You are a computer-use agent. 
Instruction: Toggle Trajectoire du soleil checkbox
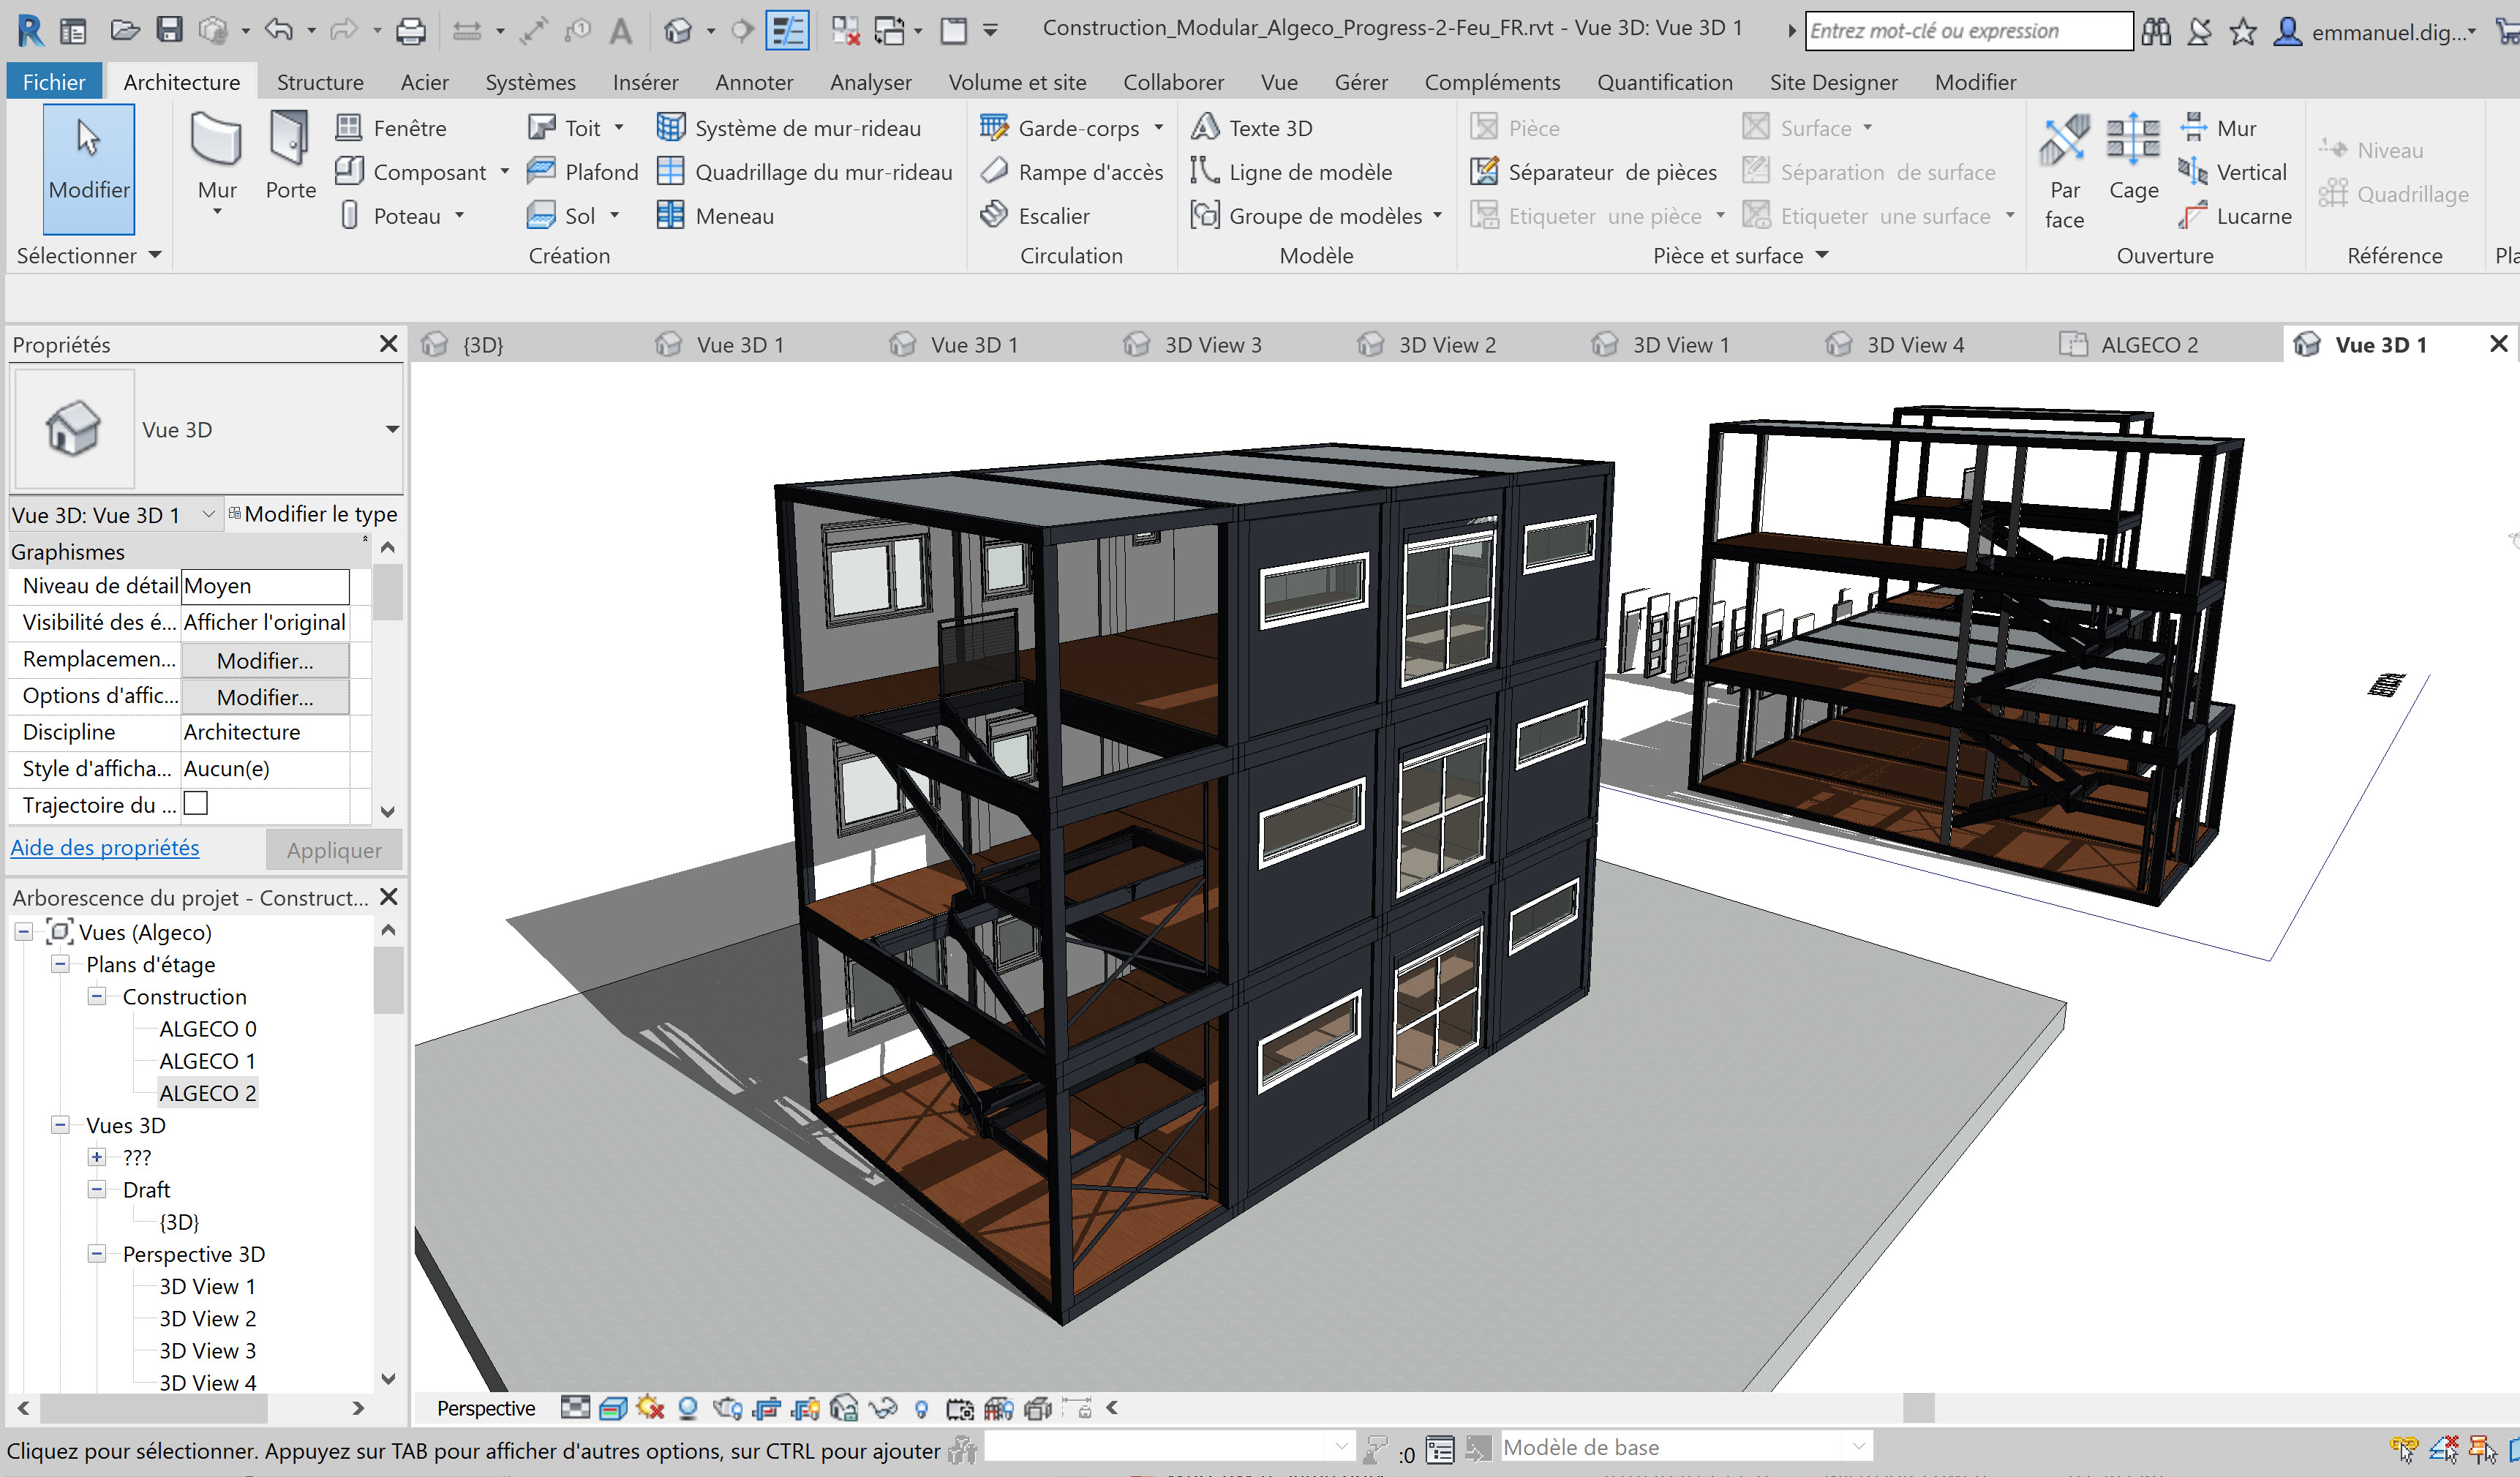click(x=196, y=804)
